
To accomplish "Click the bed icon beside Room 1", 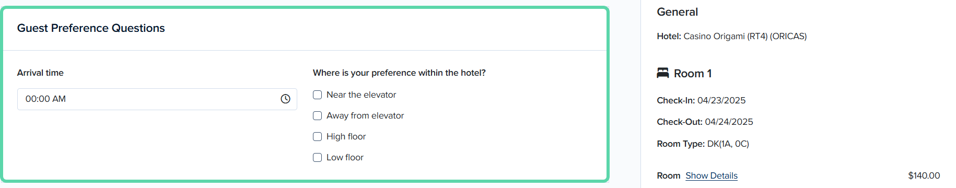I will [662, 73].
